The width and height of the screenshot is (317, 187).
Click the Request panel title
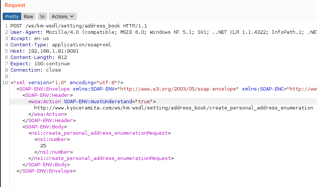pos(15,5)
